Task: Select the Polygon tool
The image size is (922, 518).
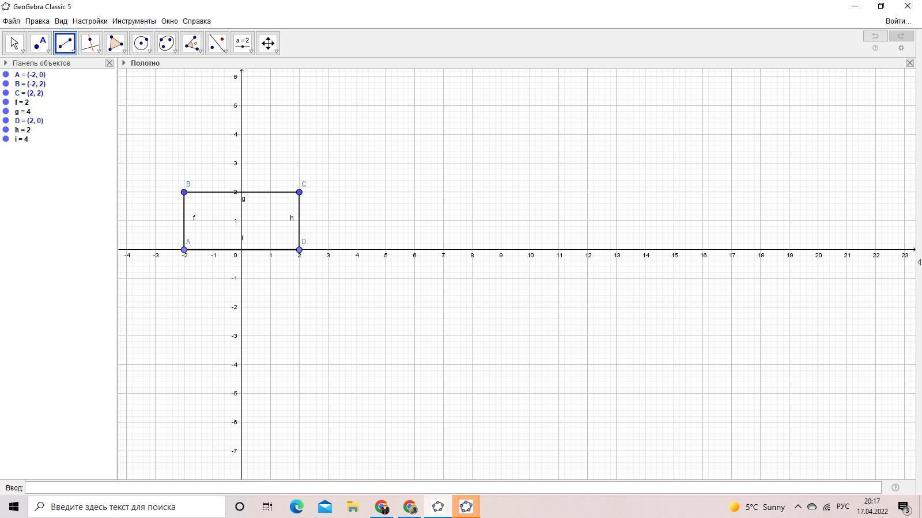Action: [x=116, y=43]
